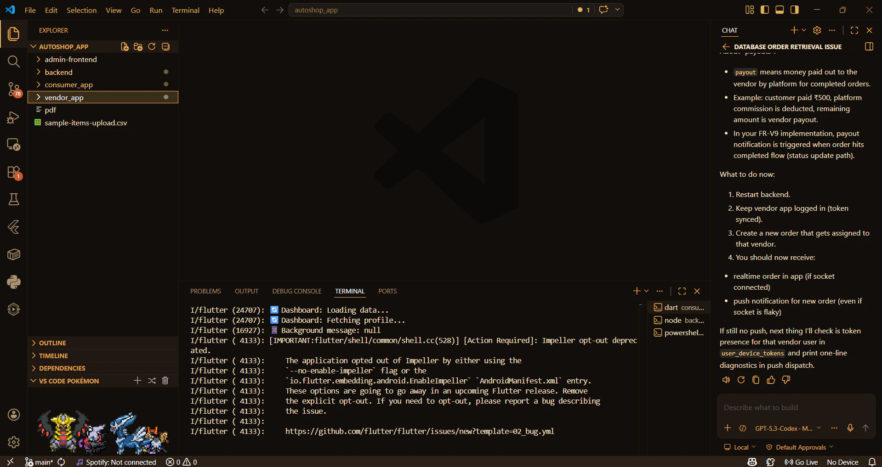Open the Source Control view with 78 changes
Viewport: 882px width, 467px height.
[14, 90]
